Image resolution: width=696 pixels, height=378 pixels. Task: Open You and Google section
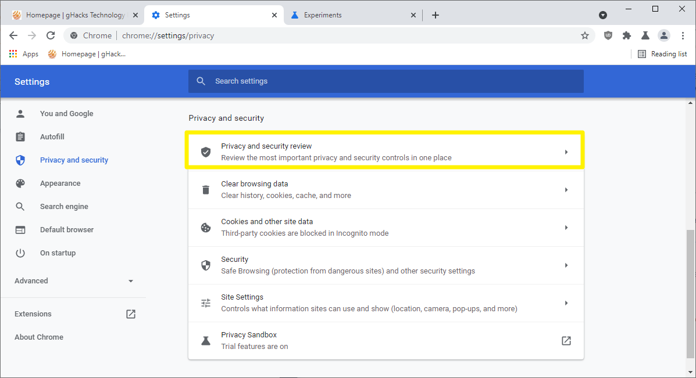click(x=67, y=113)
